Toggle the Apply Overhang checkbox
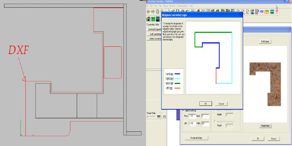 click(183, 110)
